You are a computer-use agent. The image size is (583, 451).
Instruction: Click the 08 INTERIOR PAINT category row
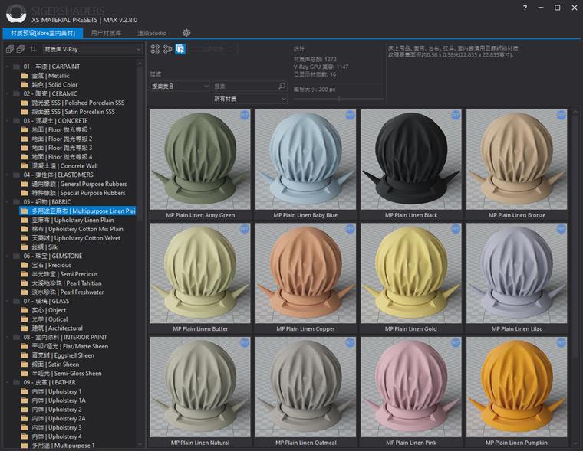coord(64,337)
